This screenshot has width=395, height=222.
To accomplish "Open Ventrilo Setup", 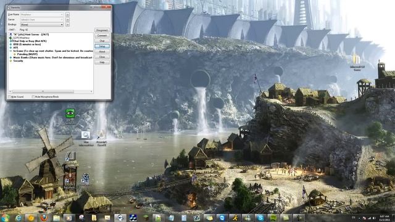I will (x=102, y=46).
